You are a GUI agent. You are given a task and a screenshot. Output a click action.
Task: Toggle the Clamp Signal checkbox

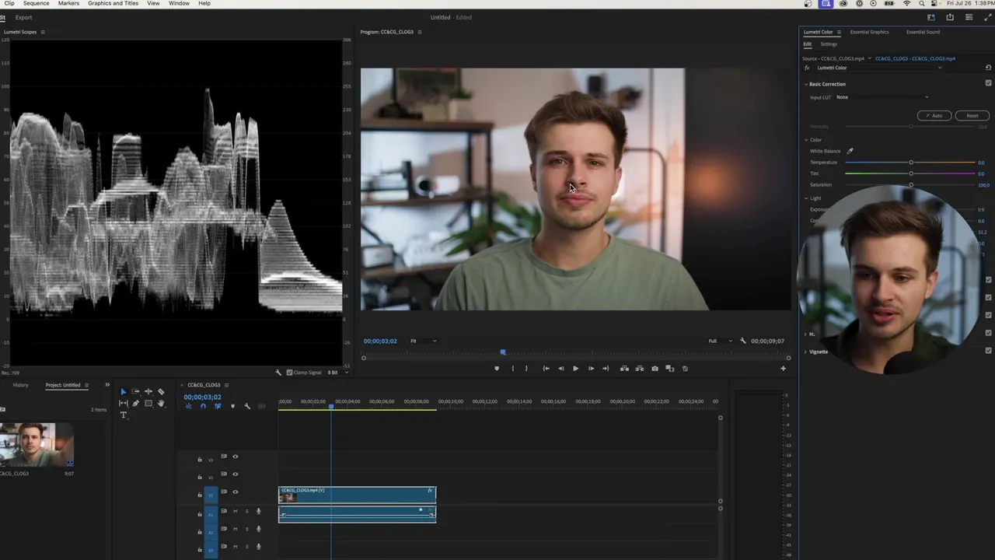click(290, 373)
